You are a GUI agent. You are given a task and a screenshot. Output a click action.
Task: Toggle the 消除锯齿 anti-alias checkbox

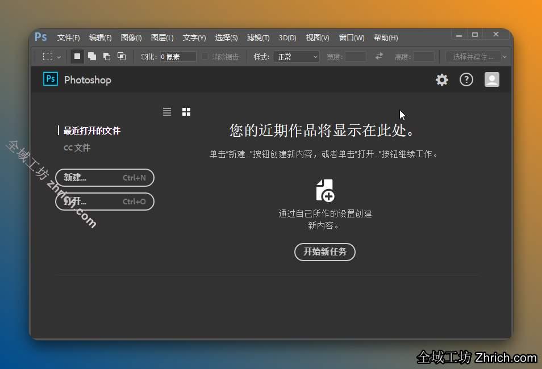pos(205,56)
